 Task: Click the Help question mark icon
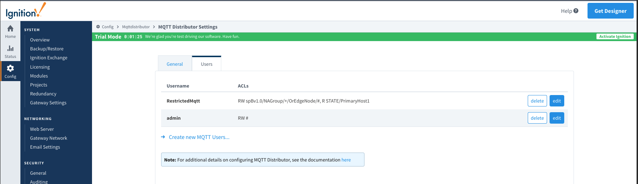pos(576,11)
